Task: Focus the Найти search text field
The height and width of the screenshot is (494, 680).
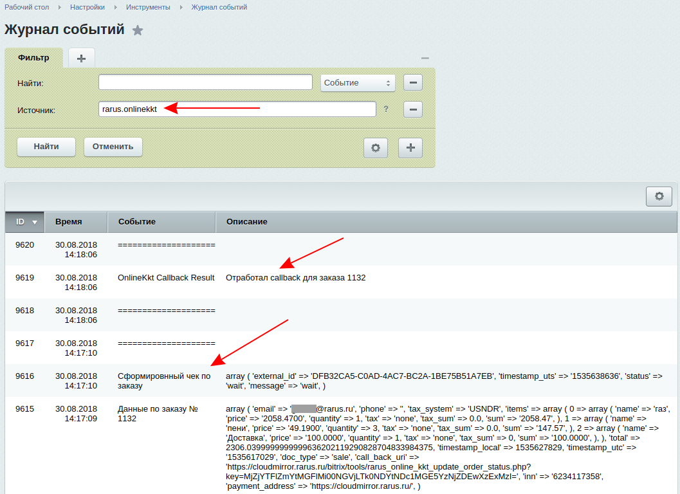Action: (205, 82)
